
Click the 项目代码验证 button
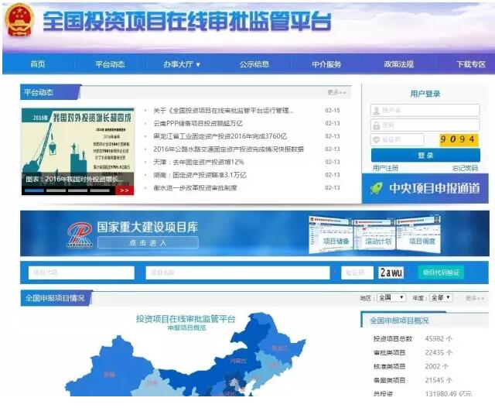442,273
